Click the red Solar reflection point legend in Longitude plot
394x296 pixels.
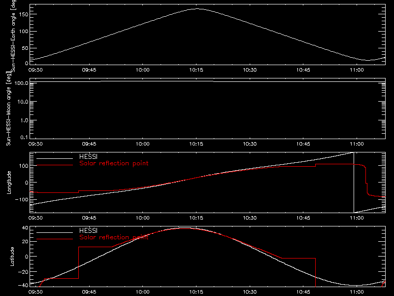point(114,163)
